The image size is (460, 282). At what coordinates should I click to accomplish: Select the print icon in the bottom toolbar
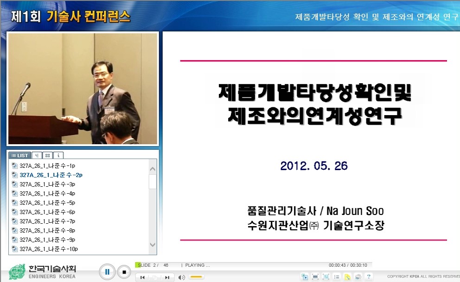pyautogui.click(x=358, y=276)
